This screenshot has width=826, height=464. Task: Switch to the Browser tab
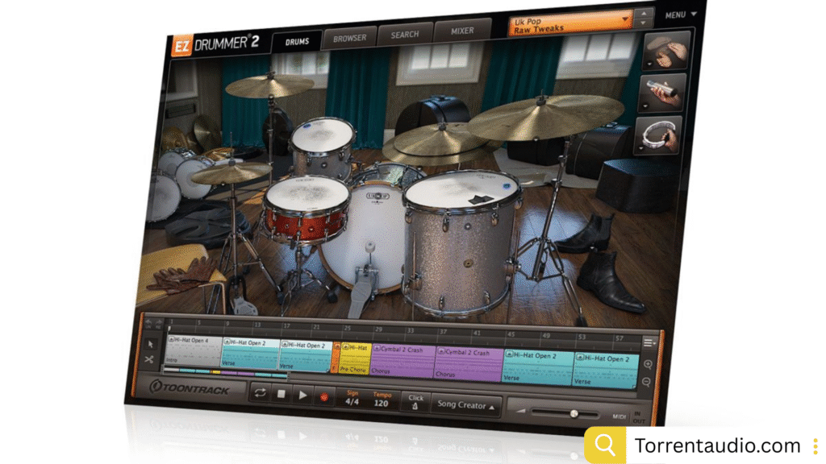349,37
